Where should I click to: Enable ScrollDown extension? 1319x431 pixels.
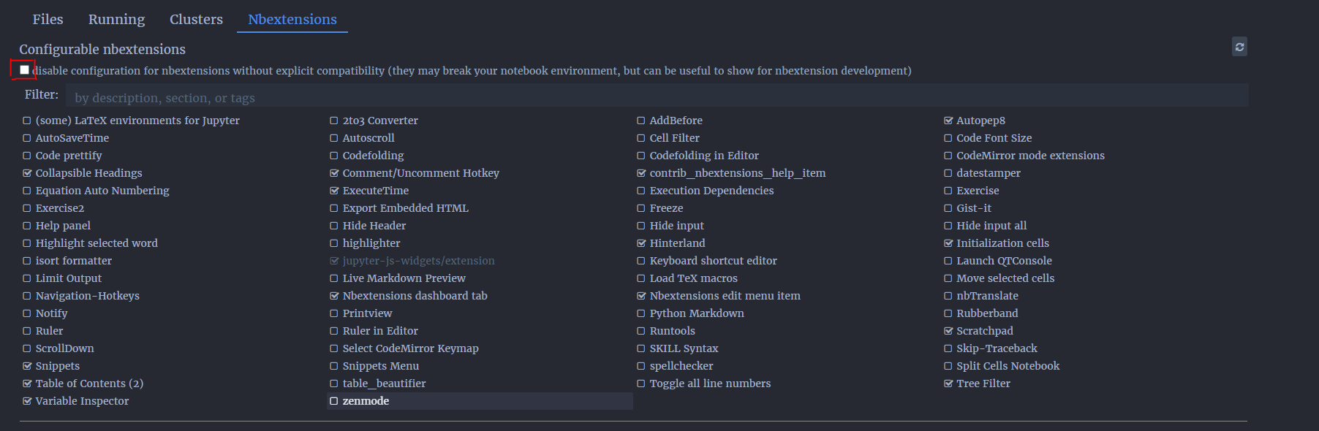[27, 348]
